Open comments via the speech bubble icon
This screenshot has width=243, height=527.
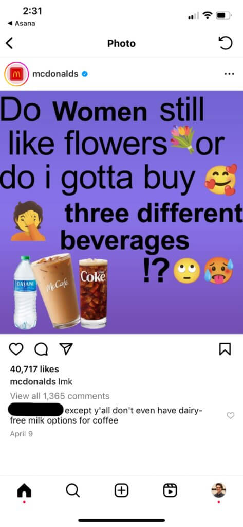click(x=41, y=349)
